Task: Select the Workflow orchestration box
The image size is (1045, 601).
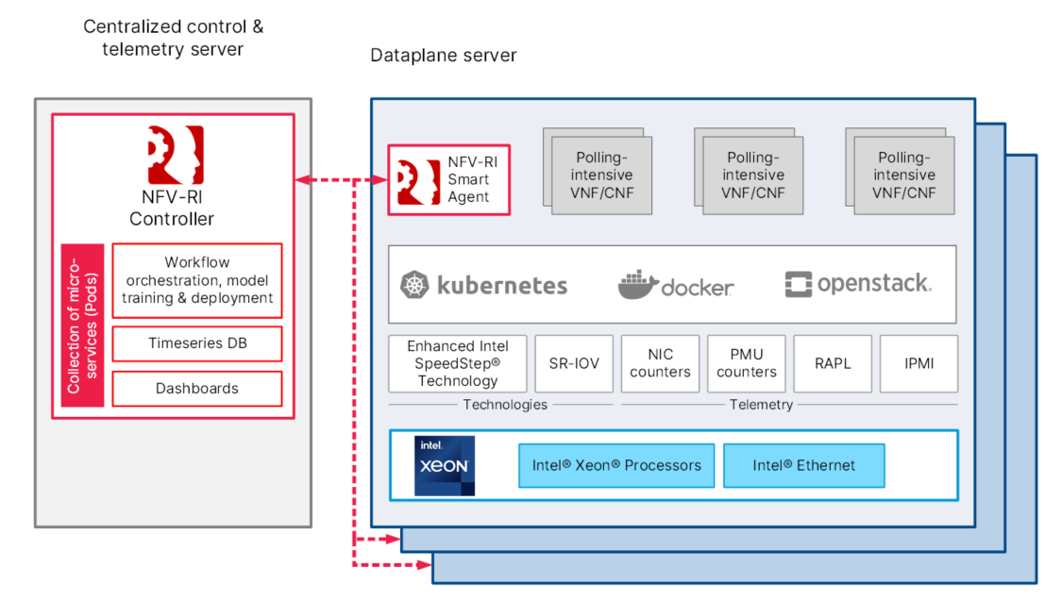Action: pos(197,280)
